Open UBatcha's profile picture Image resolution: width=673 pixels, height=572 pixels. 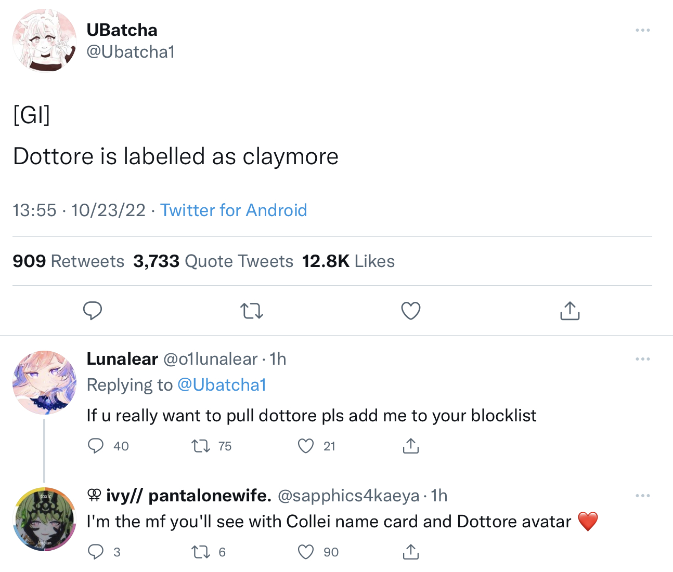point(44,40)
